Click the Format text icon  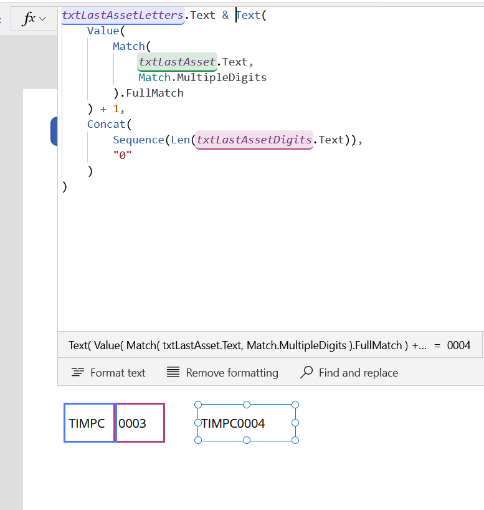(x=77, y=373)
